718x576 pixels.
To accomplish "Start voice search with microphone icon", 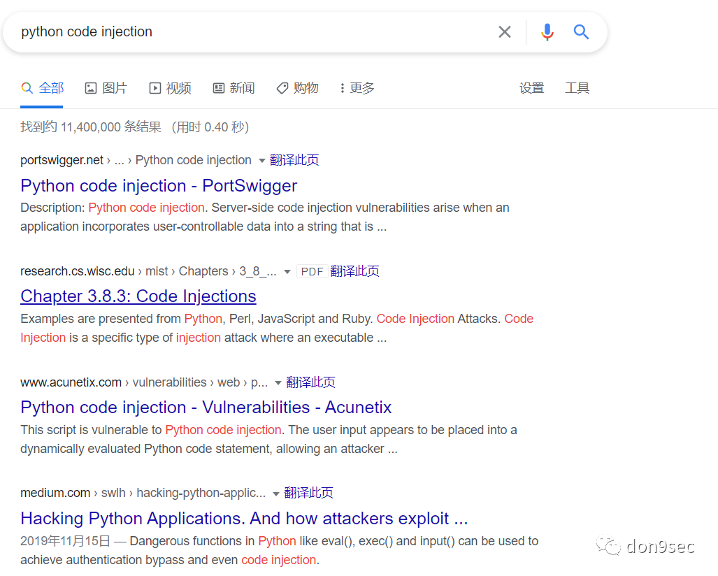I will tap(547, 32).
